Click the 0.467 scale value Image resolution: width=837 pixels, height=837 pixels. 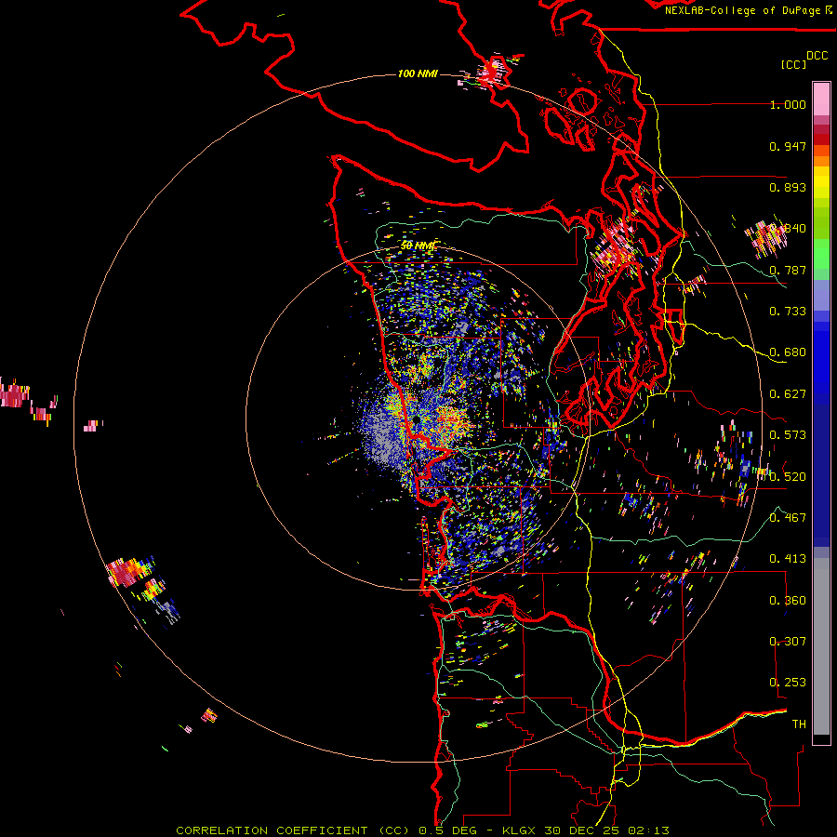tap(788, 518)
